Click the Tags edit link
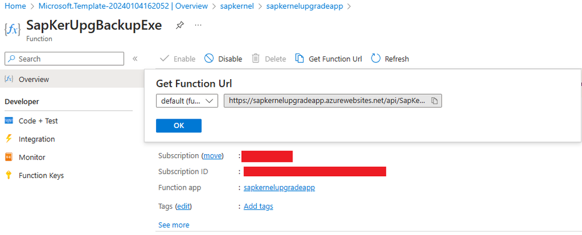The image size is (582, 235). coord(184,206)
